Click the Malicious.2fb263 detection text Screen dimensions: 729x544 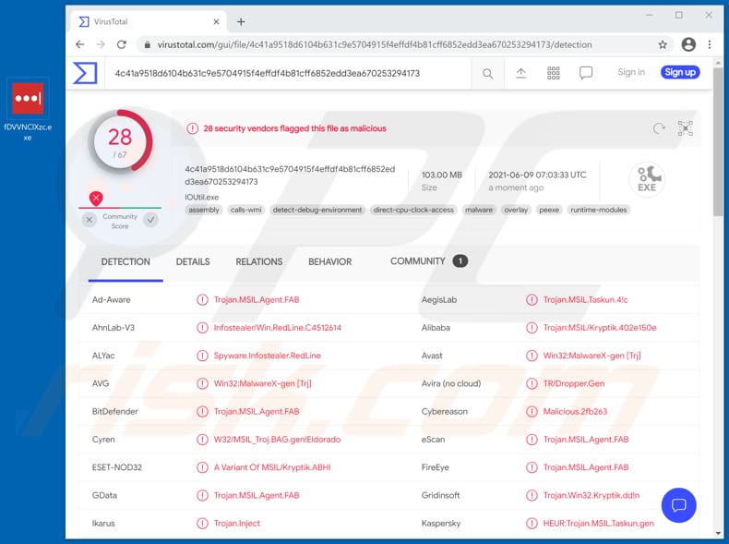(575, 411)
